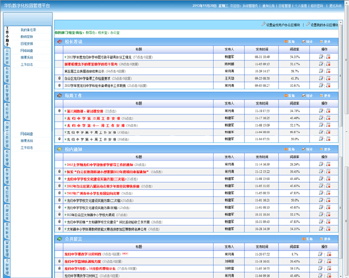Click the page vertical scrollbar
The height and width of the screenshot is (278, 349).
pos(345,136)
